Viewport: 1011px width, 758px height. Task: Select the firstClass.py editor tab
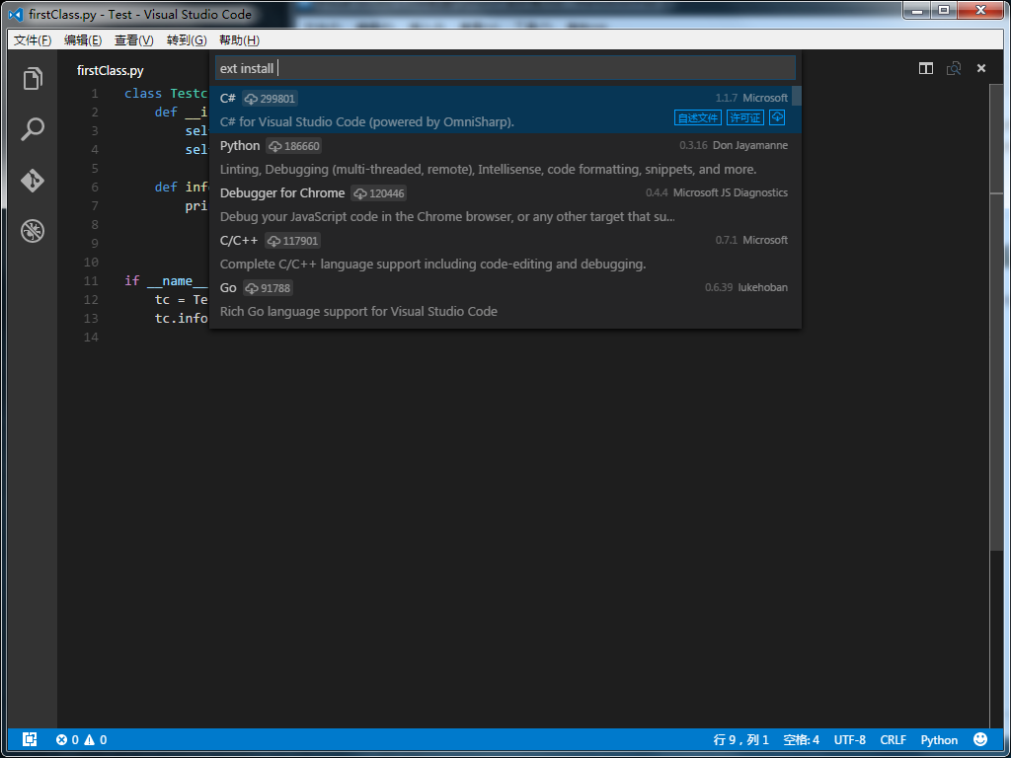(x=111, y=70)
